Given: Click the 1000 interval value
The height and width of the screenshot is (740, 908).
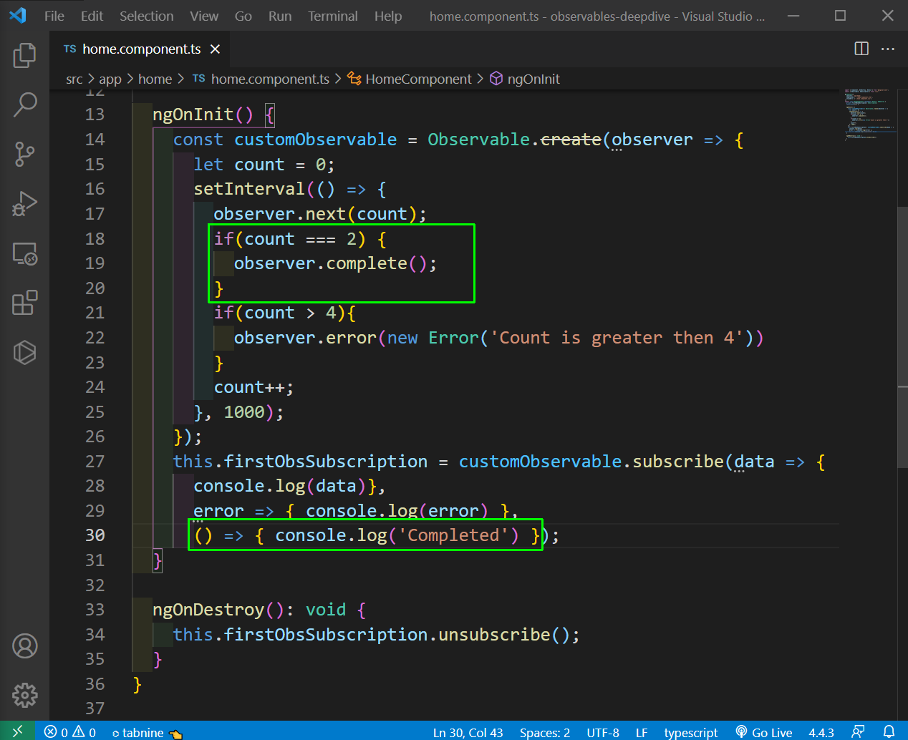Looking at the screenshot, I should tap(244, 412).
